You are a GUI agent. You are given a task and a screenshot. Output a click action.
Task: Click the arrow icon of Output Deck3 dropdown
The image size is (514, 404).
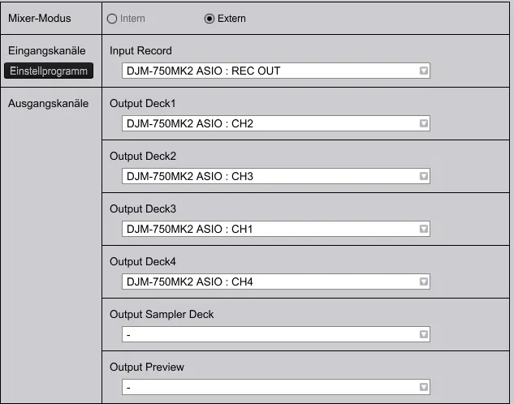(x=423, y=229)
